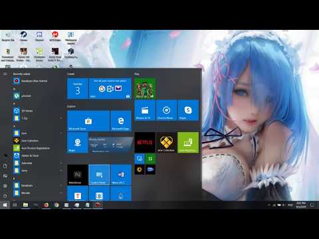Expand the Autodesk folder
The image size is (319, 239).
click(x=38, y=163)
